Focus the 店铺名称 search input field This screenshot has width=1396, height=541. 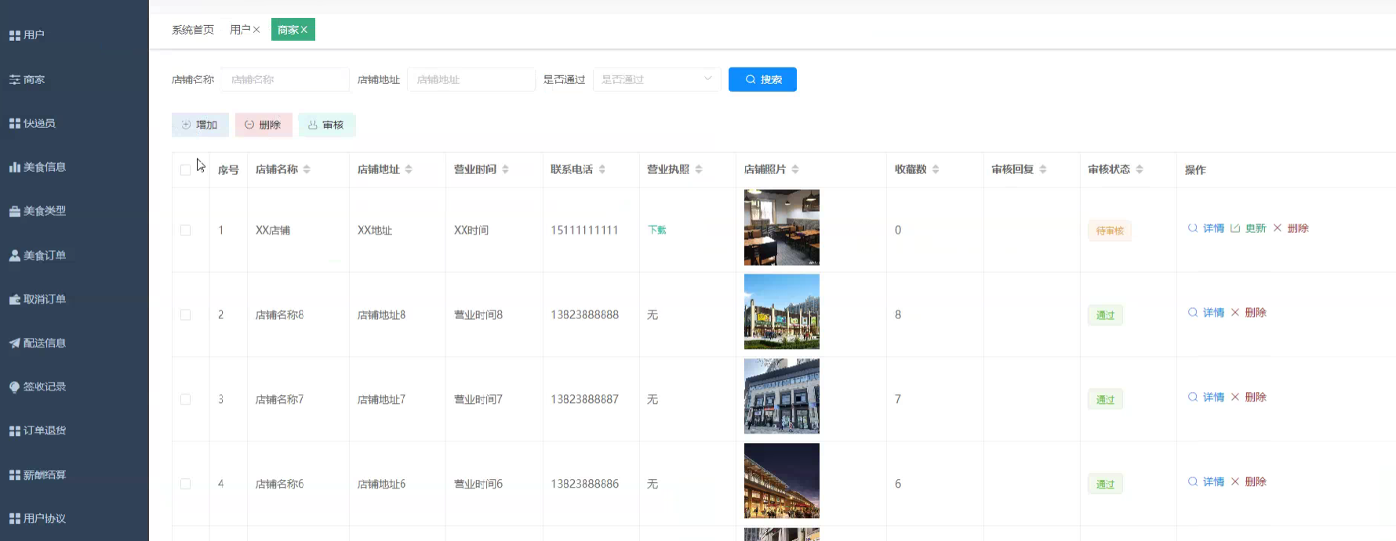[x=285, y=79]
